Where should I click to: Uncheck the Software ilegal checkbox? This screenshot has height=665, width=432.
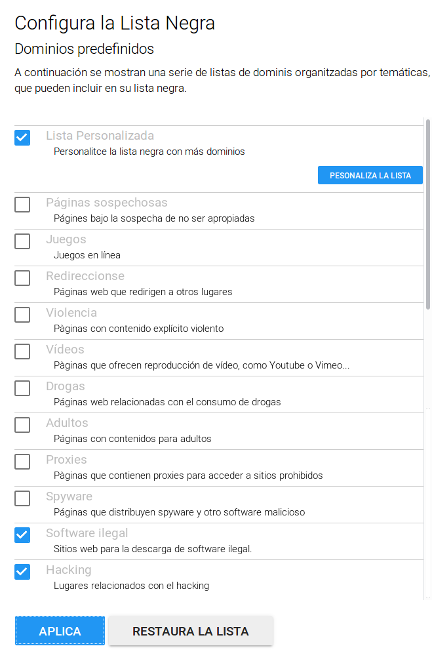pyautogui.click(x=22, y=535)
